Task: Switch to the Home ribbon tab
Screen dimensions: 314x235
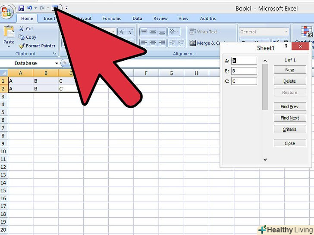Action: coord(27,19)
